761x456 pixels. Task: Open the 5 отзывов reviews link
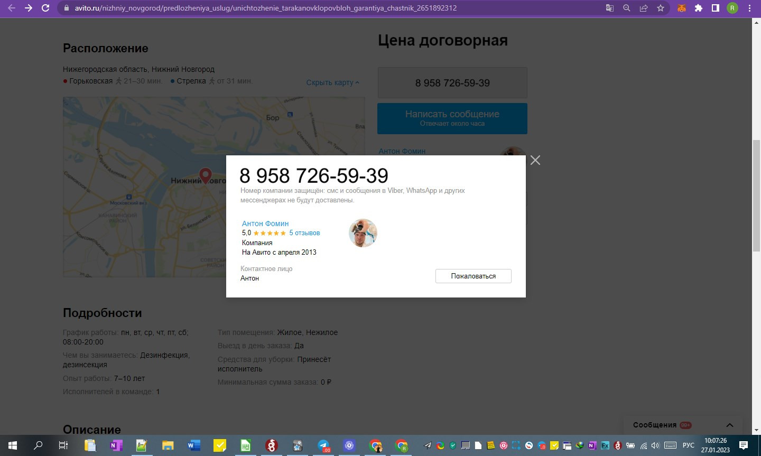tap(304, 233)
